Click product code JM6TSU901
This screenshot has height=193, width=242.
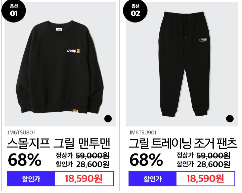click(143, 132)
